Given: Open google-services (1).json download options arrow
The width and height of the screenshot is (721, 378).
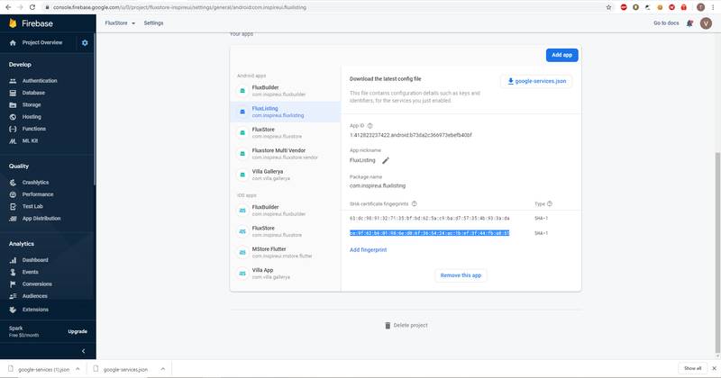Looking at the screenshot, I should point(78,369).
